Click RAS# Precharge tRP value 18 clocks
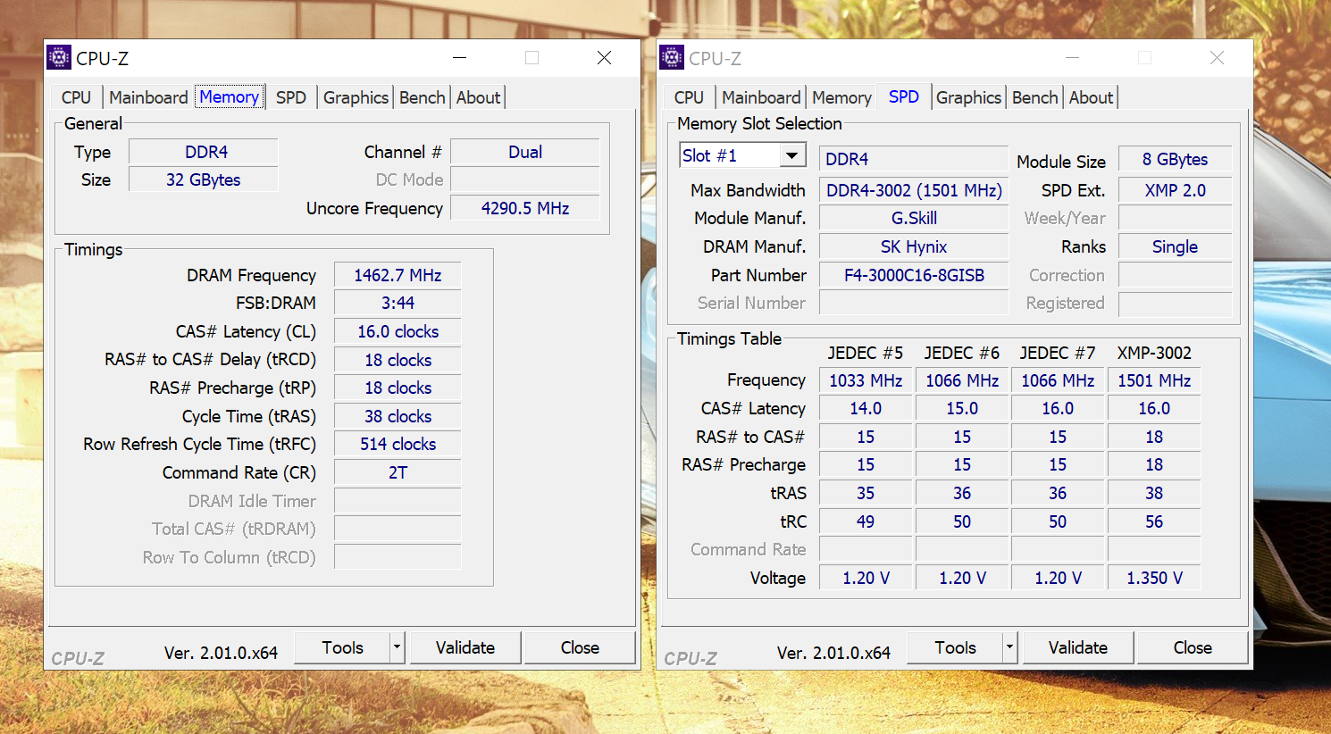This screenshot has width=1331, height=734. coord(398,388)
